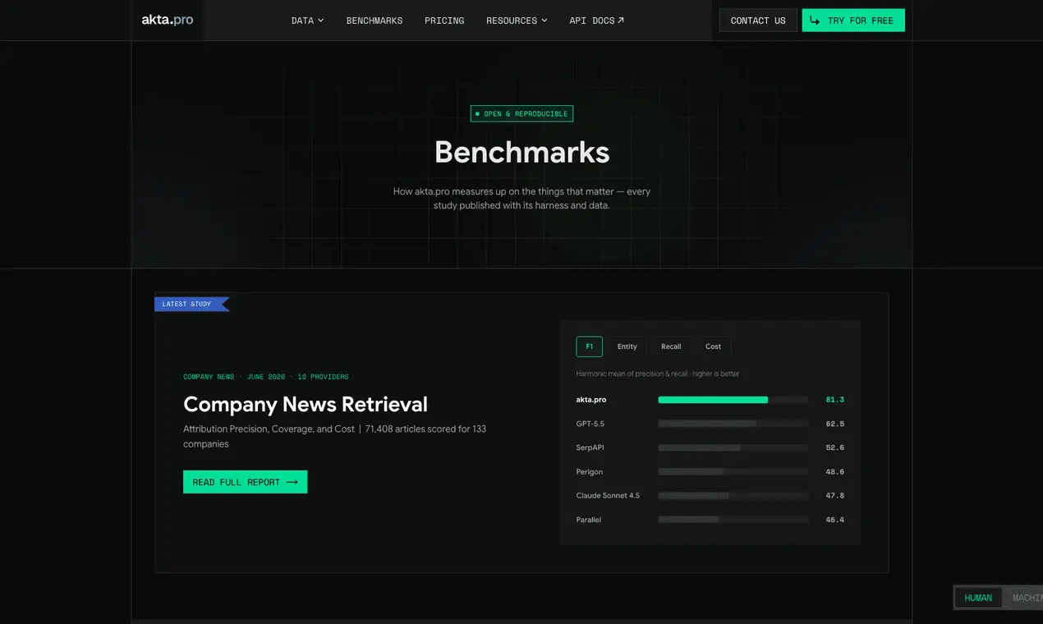This screenshot has width=1043, height=624.
Task: Click READ FULL REPORT button
Action: coord(245,482)
